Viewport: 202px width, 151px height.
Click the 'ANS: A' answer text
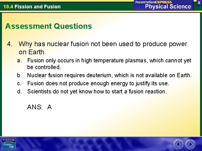(40, 107)
